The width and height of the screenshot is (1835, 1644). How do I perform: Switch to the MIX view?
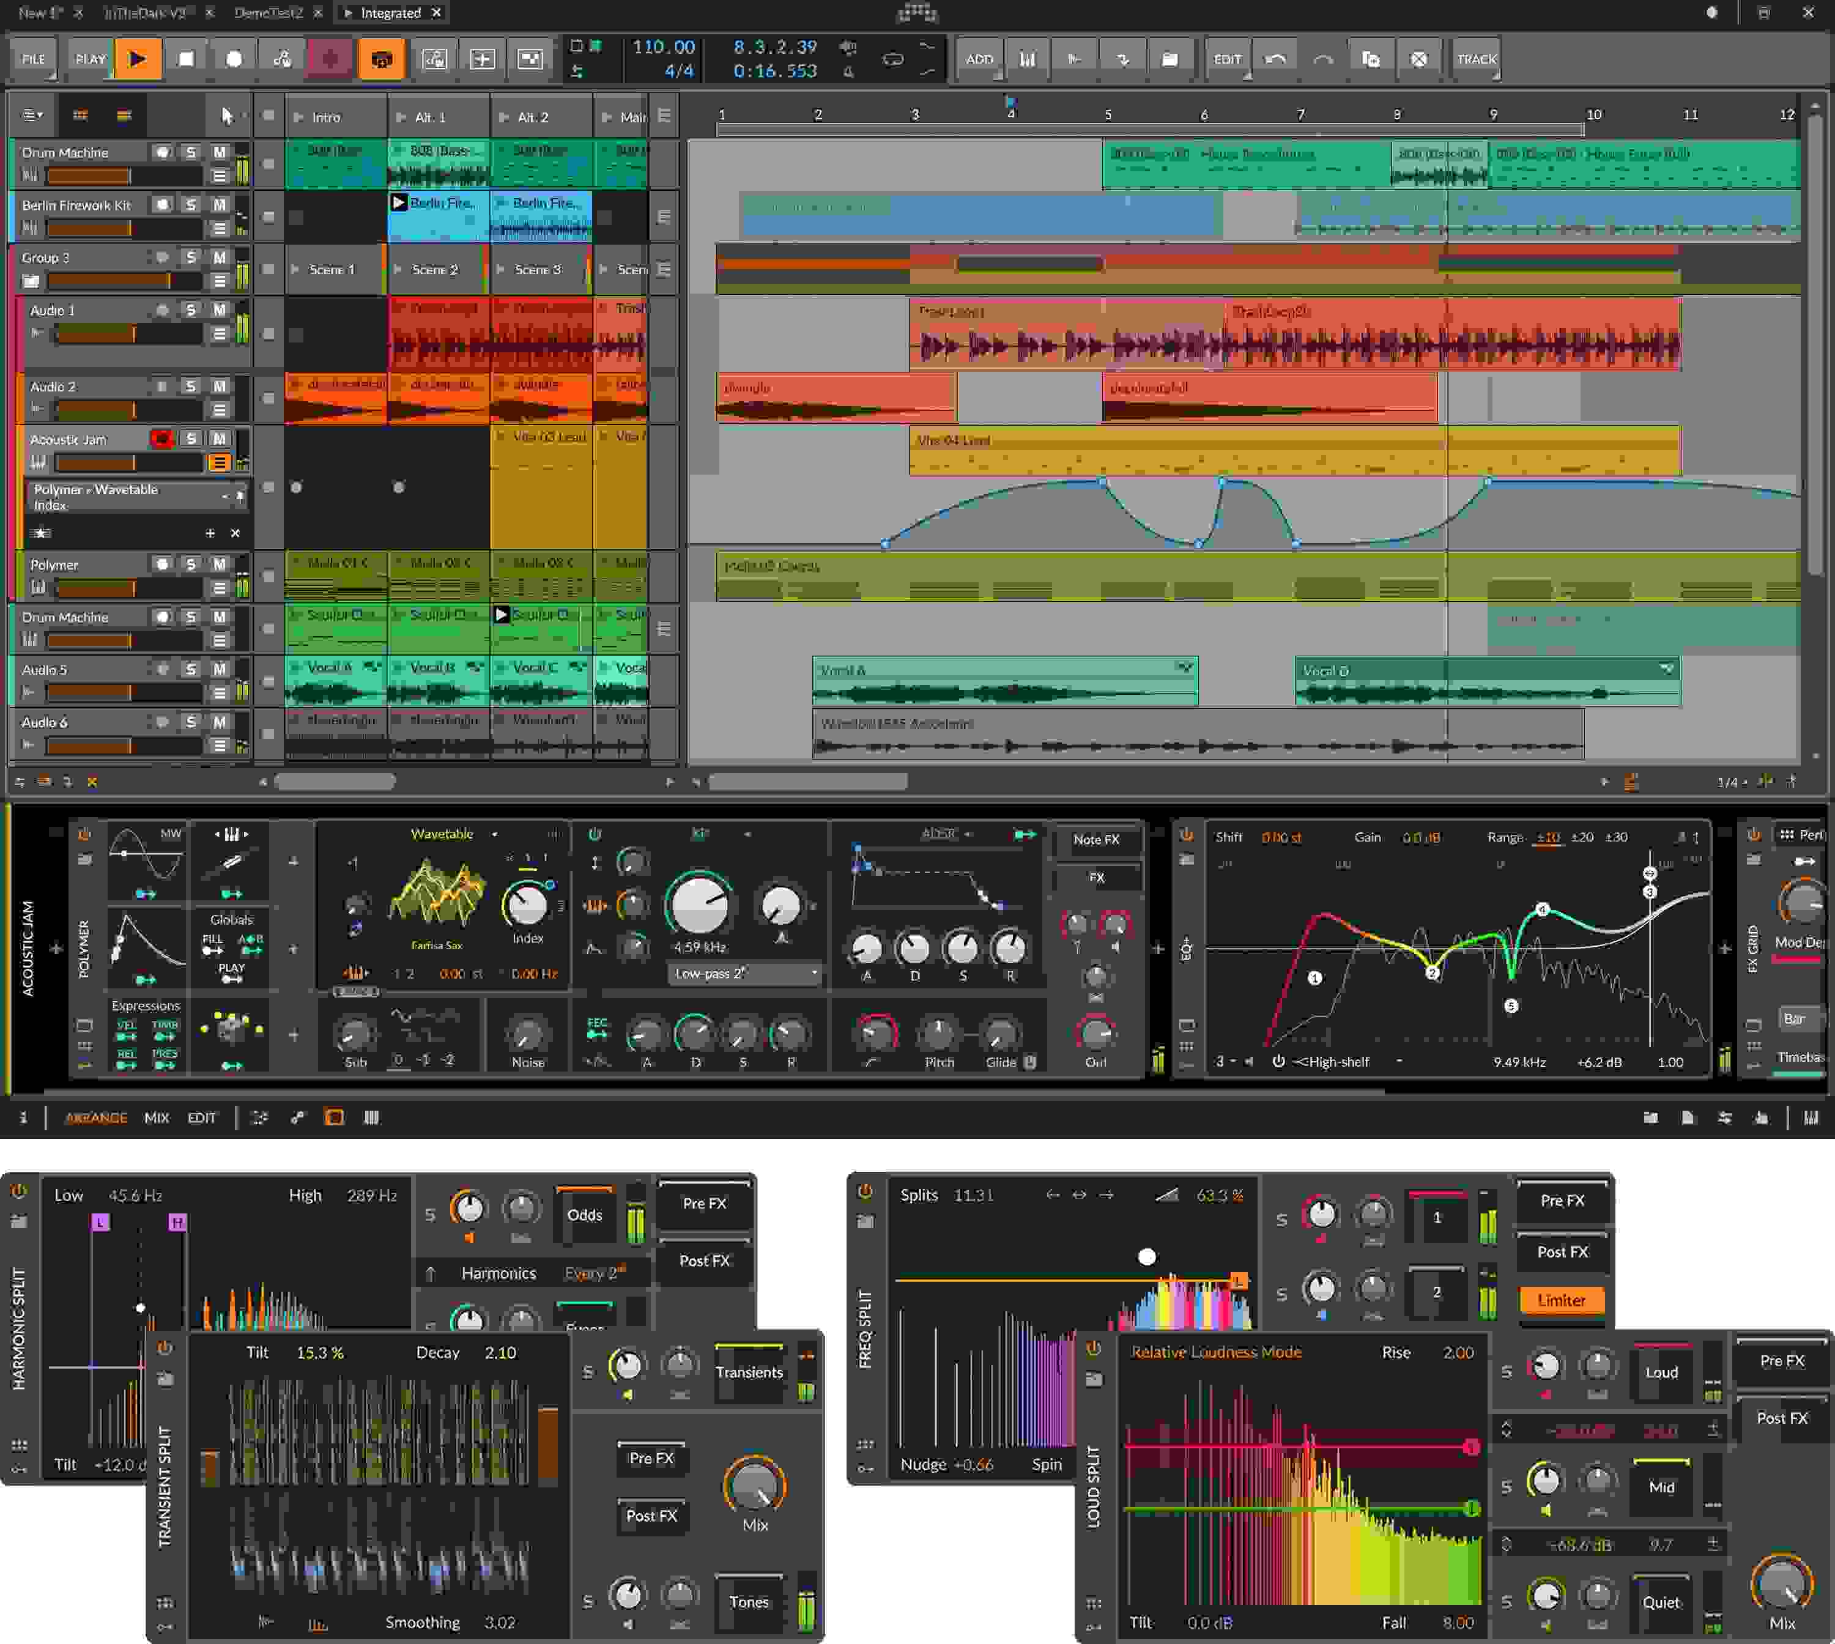click(x=157, y=1117)
